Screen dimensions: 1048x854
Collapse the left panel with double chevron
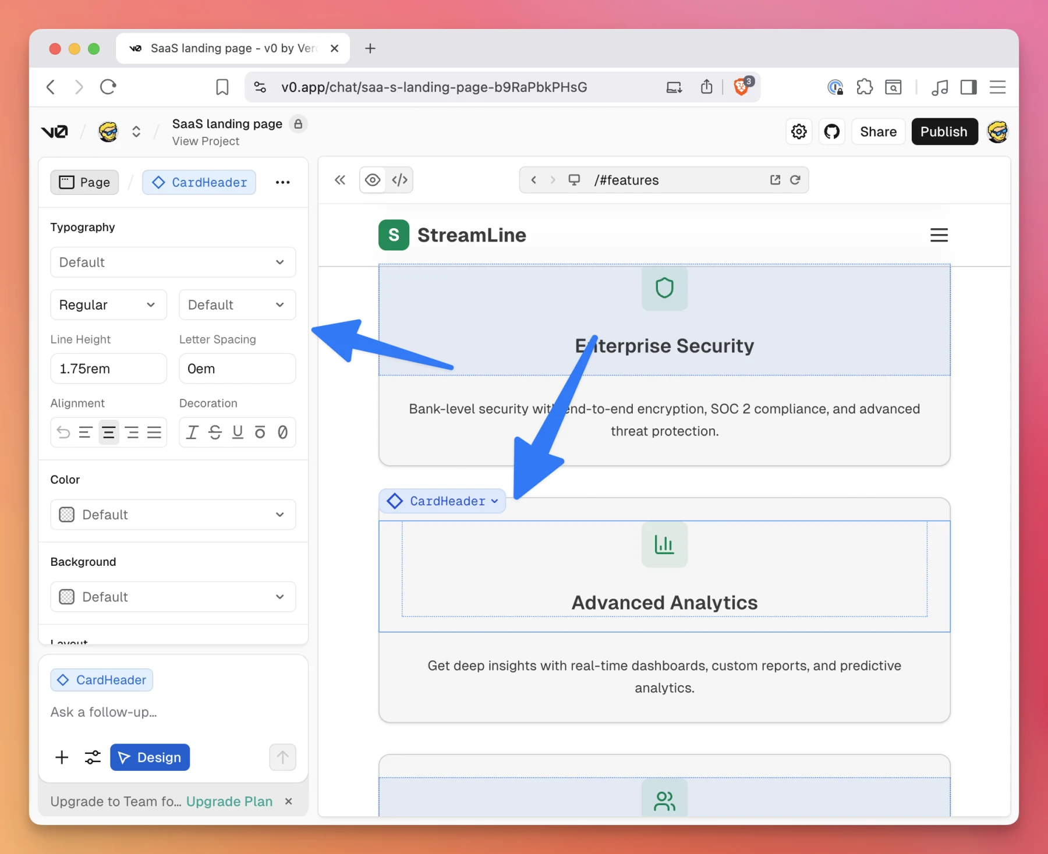(340, 180)
